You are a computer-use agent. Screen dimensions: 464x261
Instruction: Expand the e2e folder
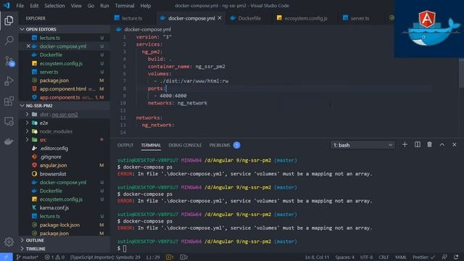(27, 123)
